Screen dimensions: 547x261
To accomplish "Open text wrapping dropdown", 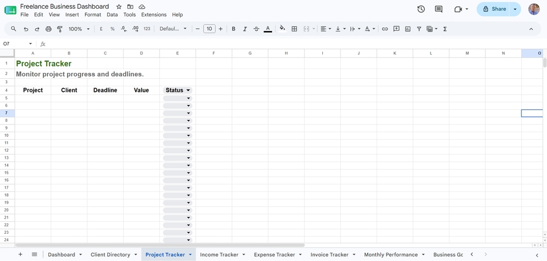I will click(355, 29).
